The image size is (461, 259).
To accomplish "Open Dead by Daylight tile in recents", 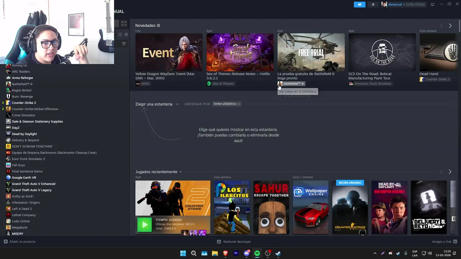I will pyautogui.click(x=389, y=208).
